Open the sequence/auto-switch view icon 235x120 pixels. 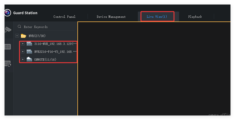[x=8, y=64]
